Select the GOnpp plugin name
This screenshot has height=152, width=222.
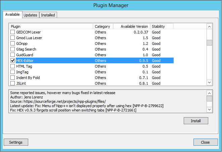tap(22, 44)
